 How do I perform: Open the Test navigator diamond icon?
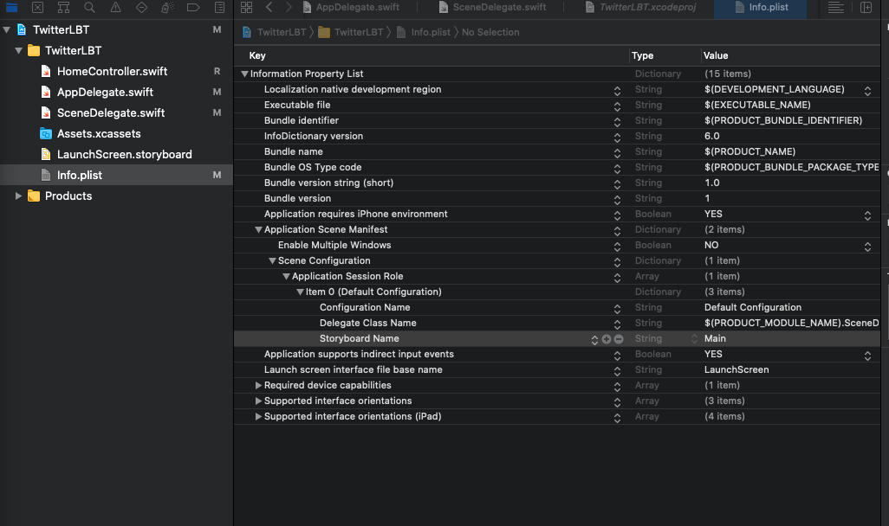(142, 8)
